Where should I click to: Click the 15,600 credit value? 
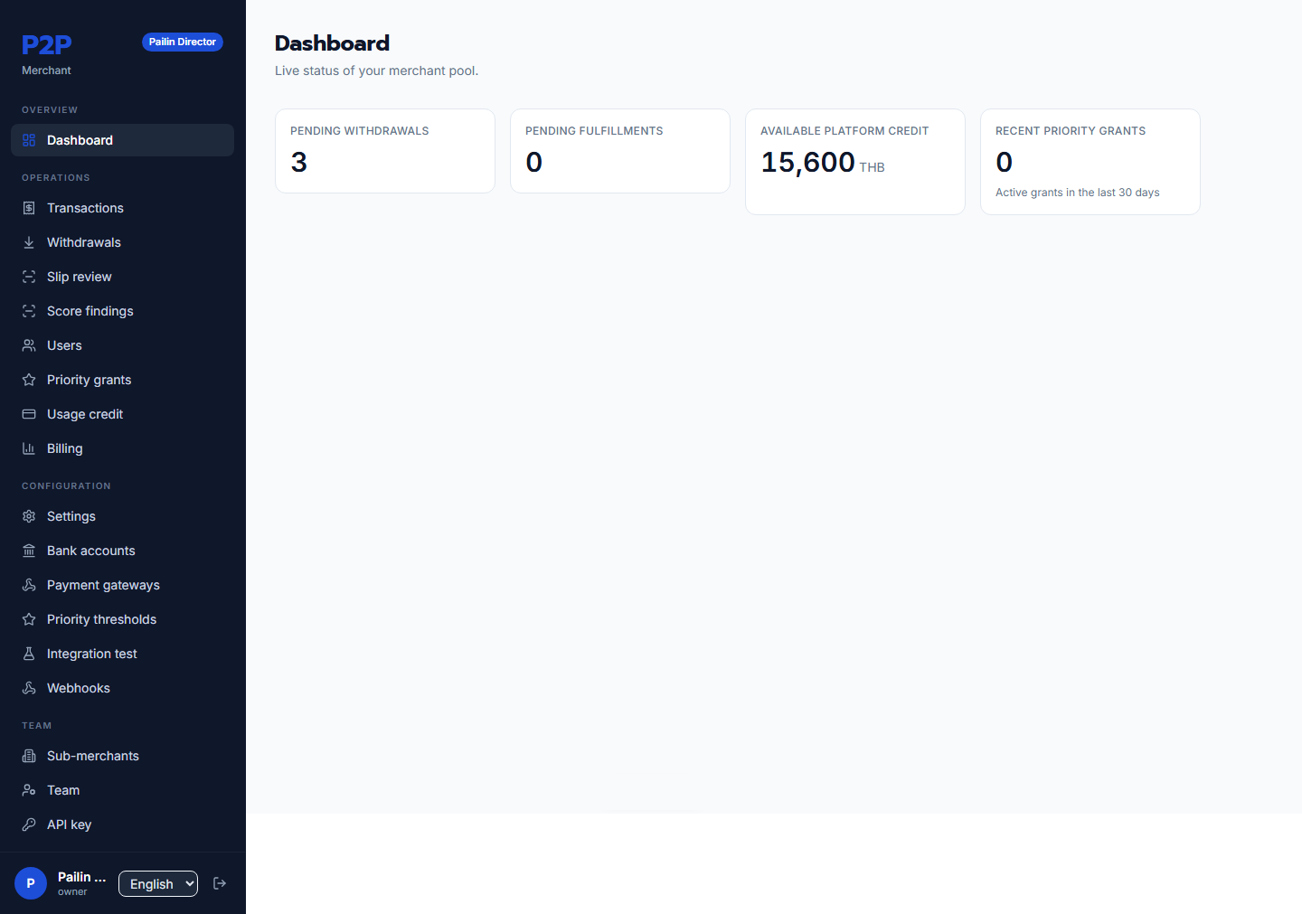[807, 162]
